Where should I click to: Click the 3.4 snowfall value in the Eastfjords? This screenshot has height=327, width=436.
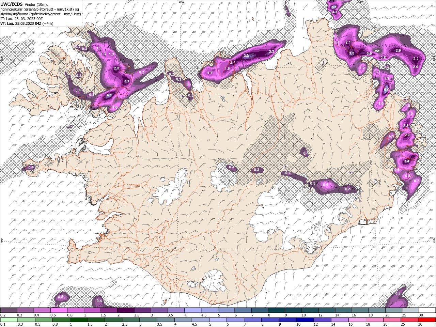click(406, 161)
